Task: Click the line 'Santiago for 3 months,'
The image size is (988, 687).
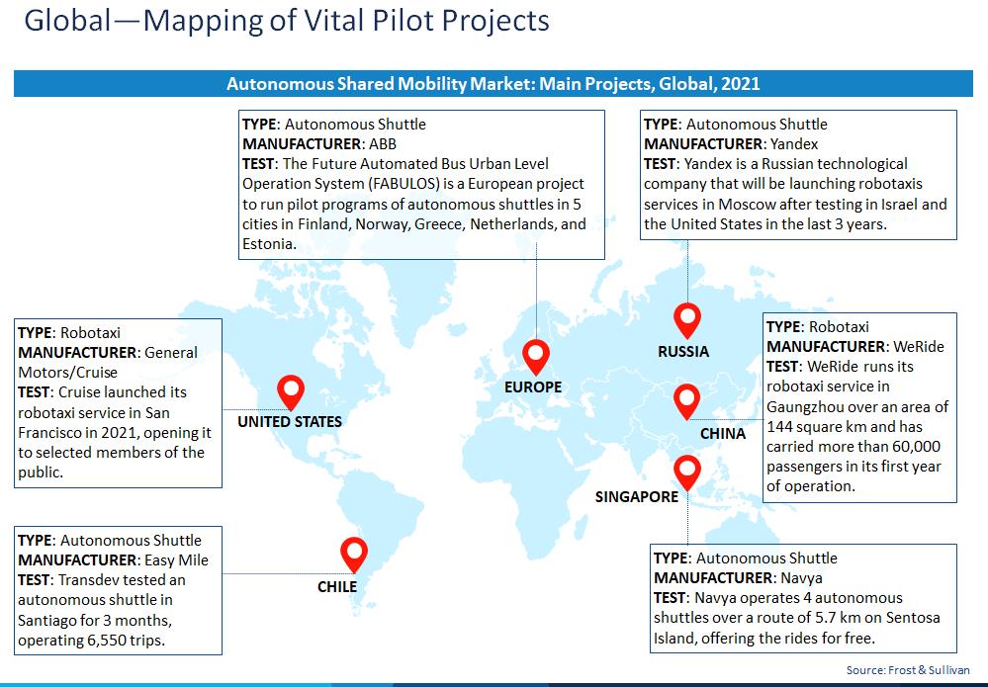Action: (95, 621)
